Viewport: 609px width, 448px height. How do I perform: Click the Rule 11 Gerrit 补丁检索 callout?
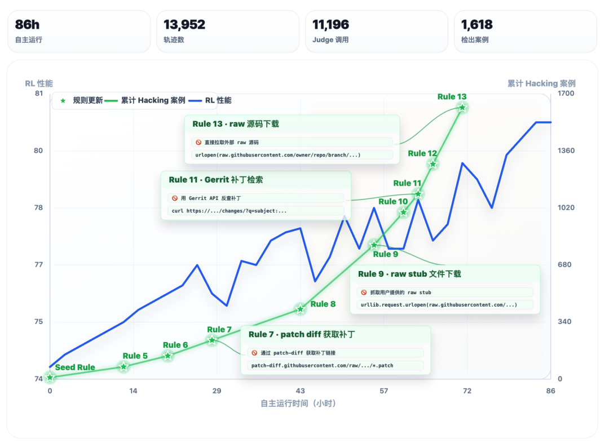tap(256, 196)
